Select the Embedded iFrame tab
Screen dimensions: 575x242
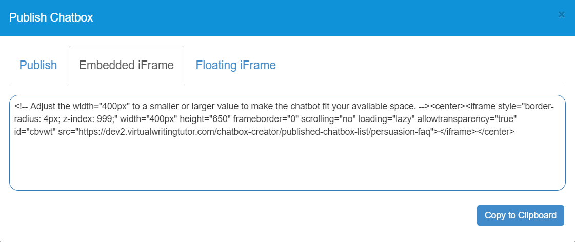click(x=126, y=65)
